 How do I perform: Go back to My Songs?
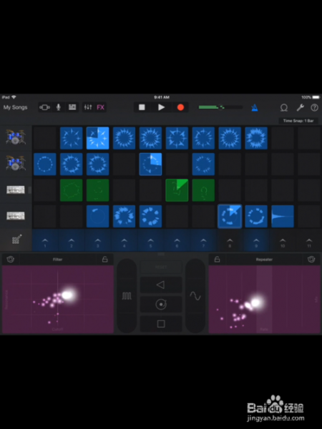click(15, 107)
